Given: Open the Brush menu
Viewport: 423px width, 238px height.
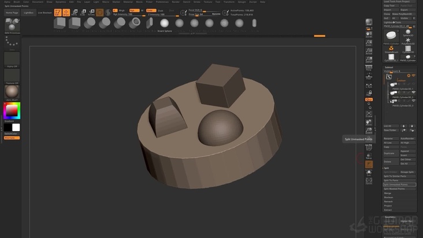Looking at the screenshot, I should (x=17, y=2).
